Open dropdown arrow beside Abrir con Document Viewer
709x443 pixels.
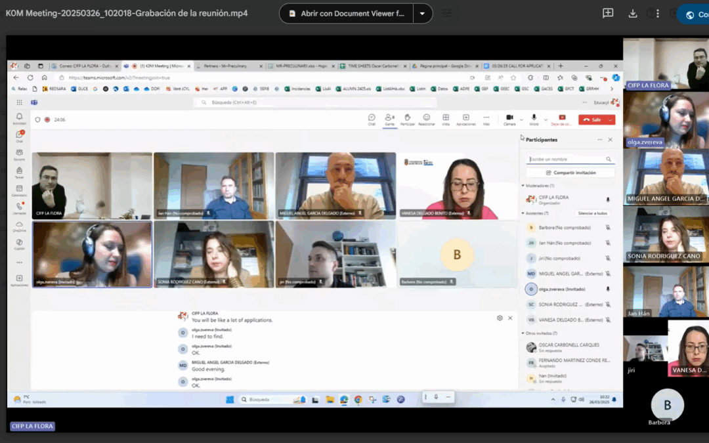pyautogui.click(x=422, y=13)
